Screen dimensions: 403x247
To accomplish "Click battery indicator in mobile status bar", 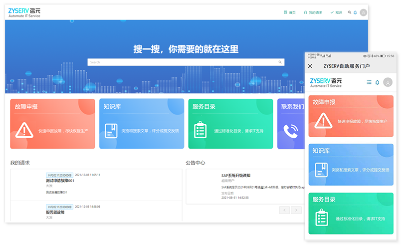I will point(383,56).
